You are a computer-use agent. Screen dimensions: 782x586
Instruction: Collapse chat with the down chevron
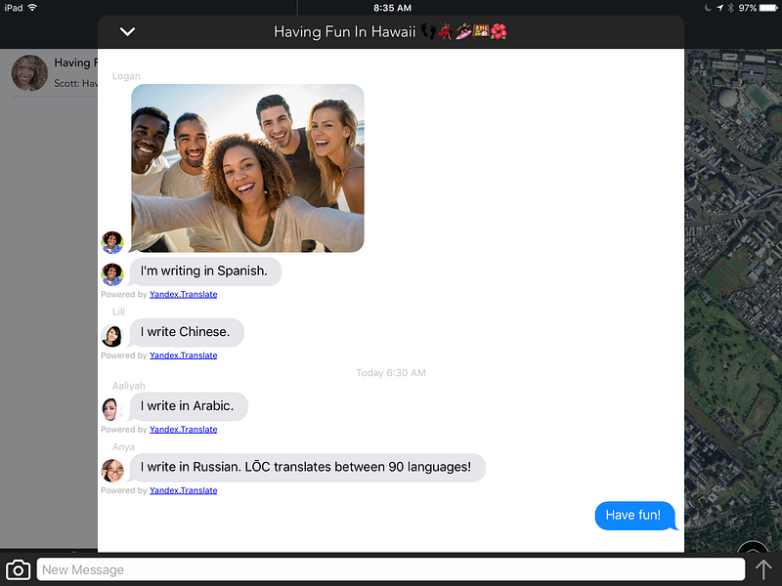point(128,32)
